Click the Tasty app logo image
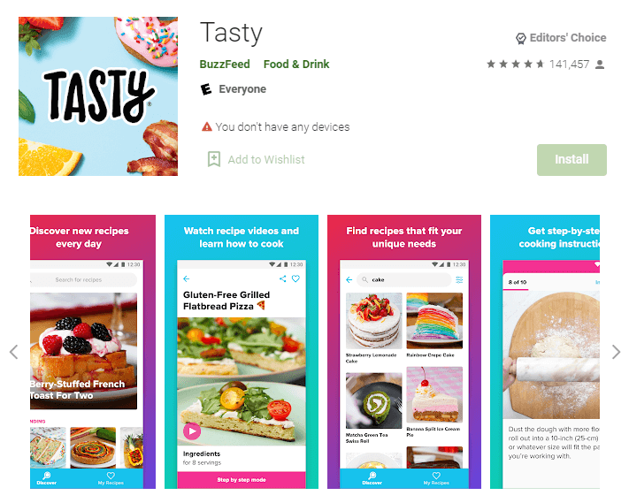The height and width of the screenshot is (503, 629). [98, 96]
